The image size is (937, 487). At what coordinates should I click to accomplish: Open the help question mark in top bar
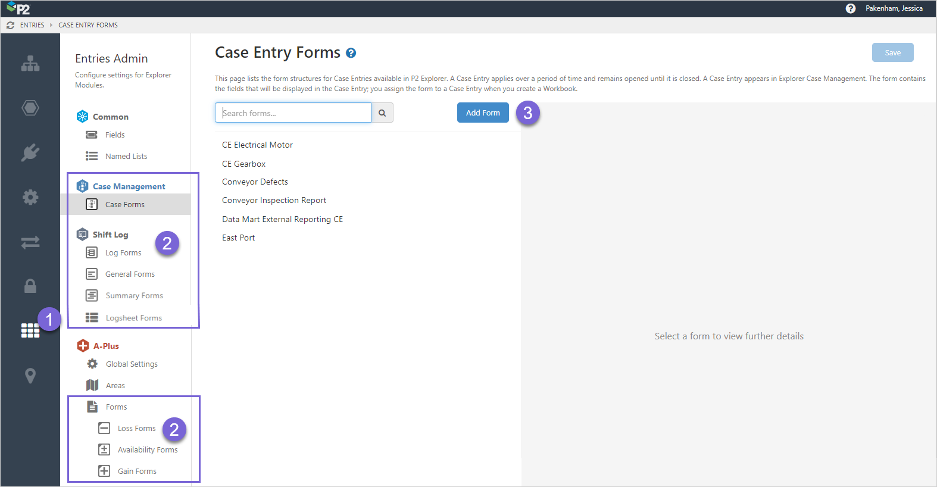point(851,8)
